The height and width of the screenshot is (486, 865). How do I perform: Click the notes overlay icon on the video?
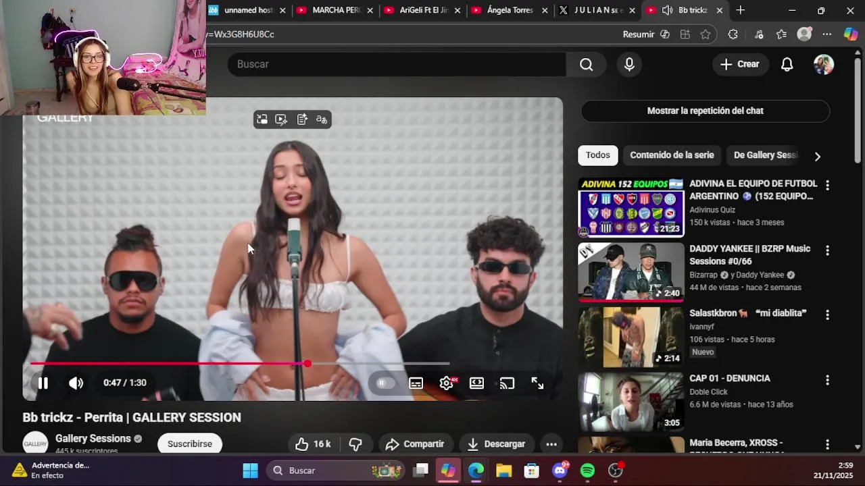point(302,119)
